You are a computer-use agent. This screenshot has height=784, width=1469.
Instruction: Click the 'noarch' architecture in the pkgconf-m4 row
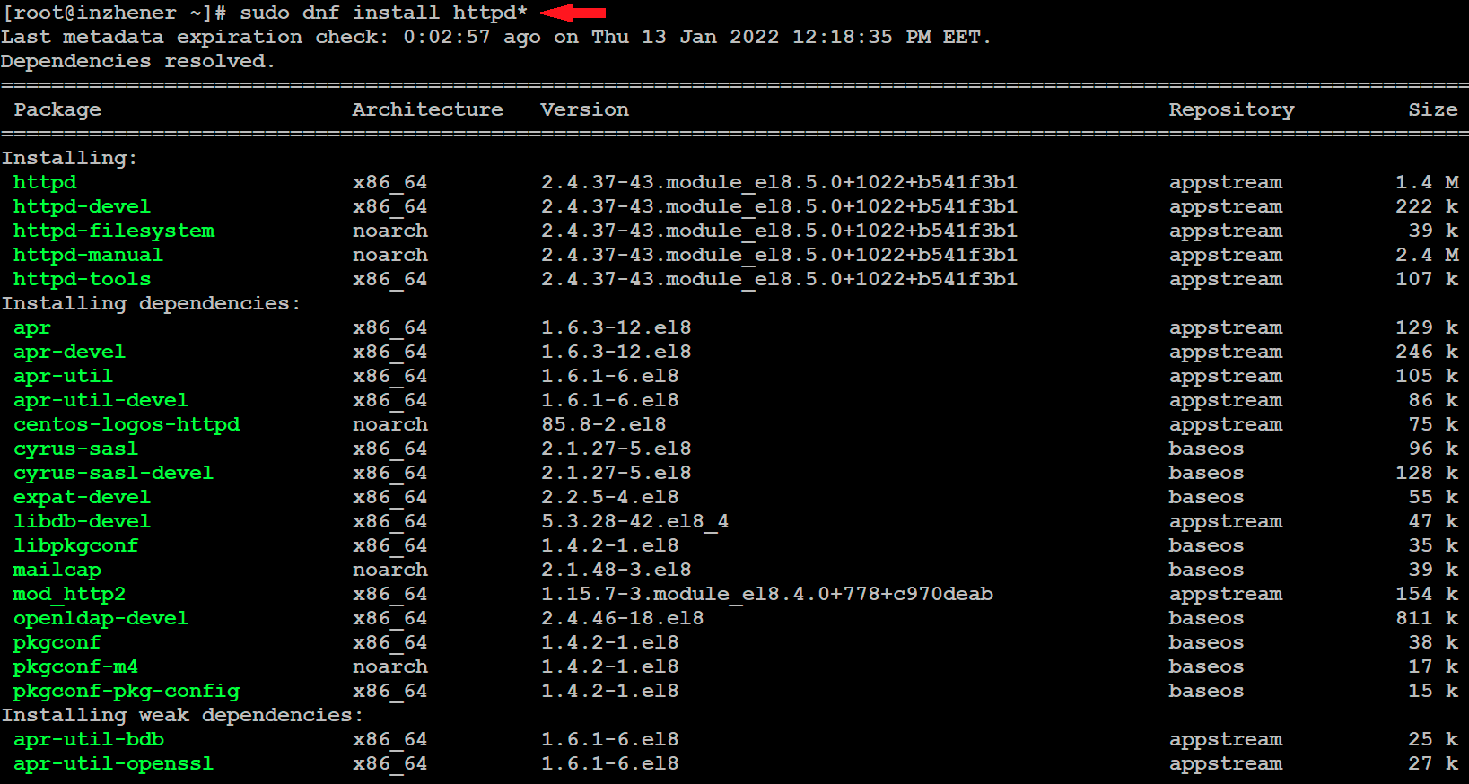[389, 666]
